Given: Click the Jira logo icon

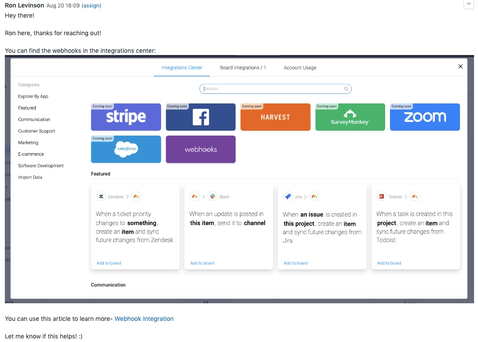Looking at the screenshot, I should (x=288, y=197).
